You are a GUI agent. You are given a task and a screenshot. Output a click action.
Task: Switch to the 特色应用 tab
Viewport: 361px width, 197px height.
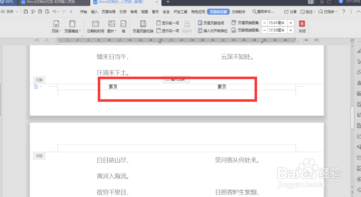(x=198, y=12)
